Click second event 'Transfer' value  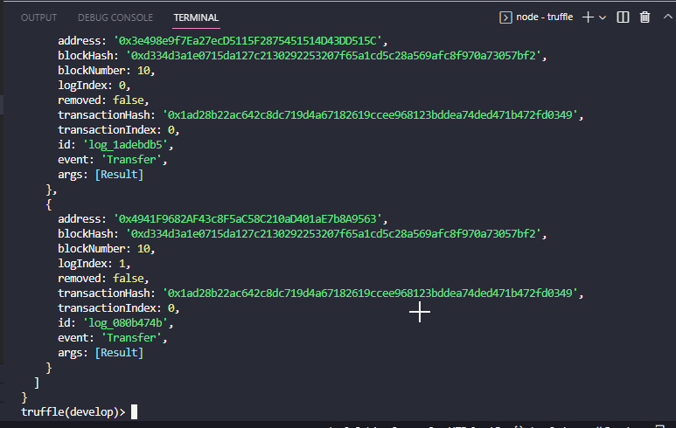[x=131, y=338]
